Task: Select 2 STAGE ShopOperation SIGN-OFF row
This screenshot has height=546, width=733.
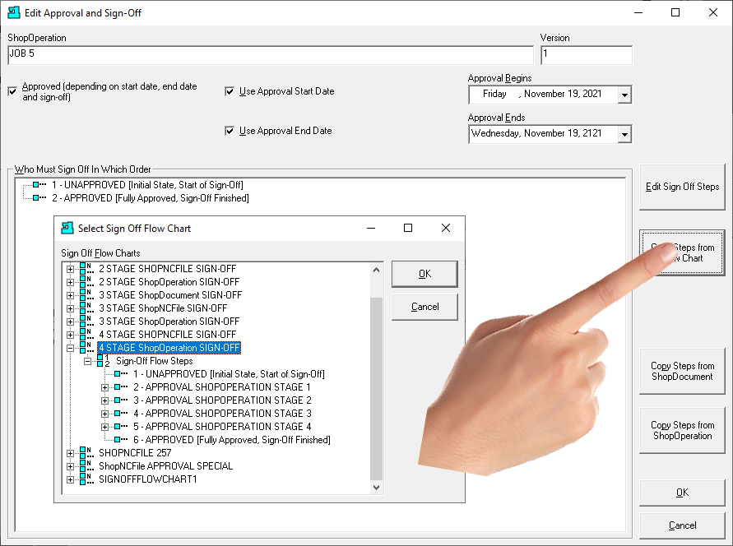Action: (x=169, y=282)
